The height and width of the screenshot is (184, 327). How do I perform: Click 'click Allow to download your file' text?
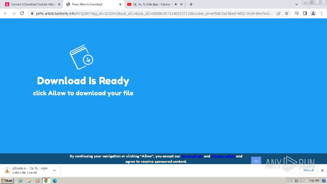83,93
